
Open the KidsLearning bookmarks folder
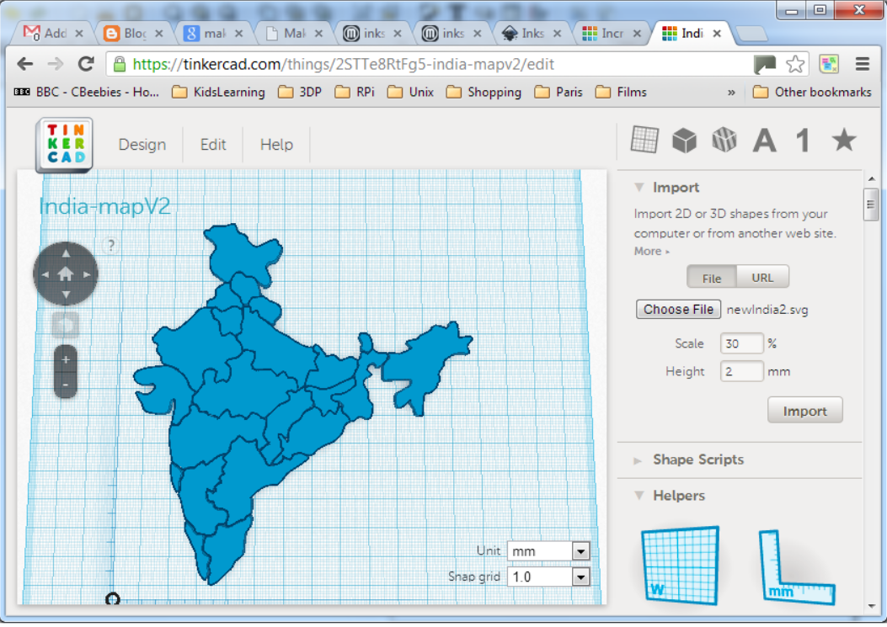218,92
